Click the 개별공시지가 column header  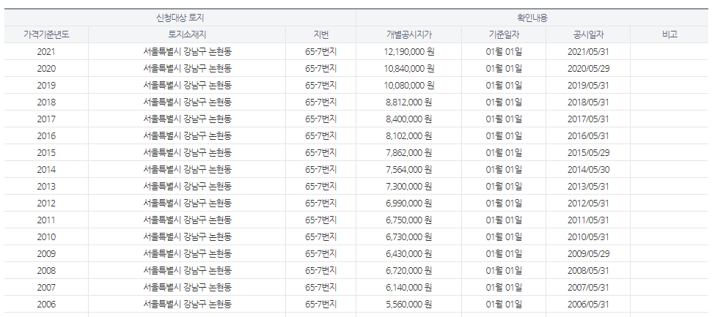click(x=408, y=34)
